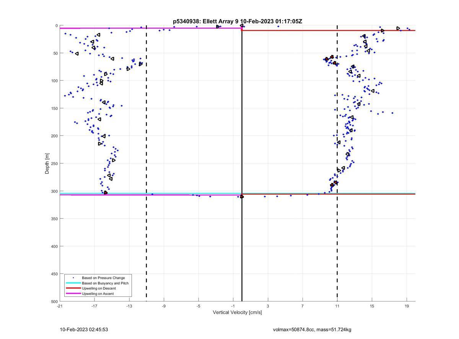
Task: Click the depth tick label 200
Action: pos(54,136)
